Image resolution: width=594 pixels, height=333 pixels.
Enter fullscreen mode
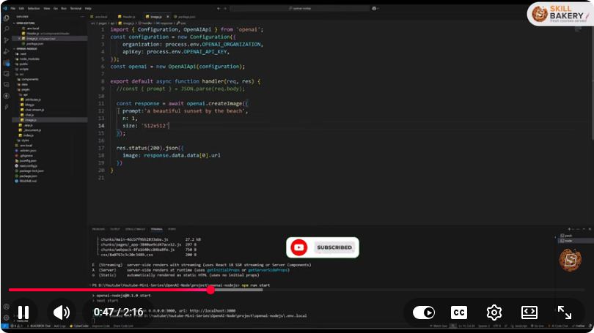pyautogui.click(x=565, y=313)
